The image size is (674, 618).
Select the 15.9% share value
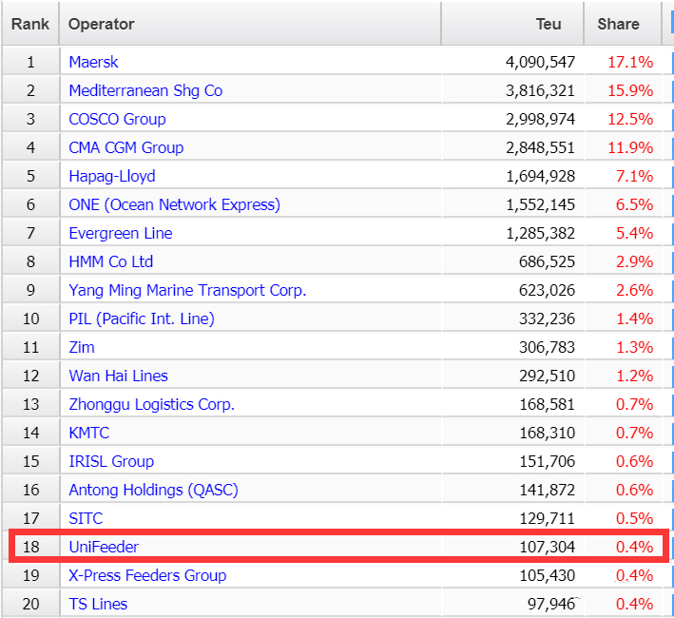click(630, 90)
